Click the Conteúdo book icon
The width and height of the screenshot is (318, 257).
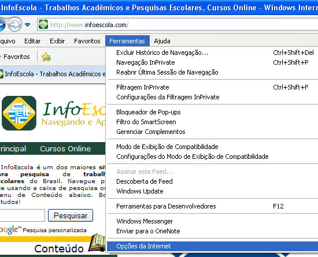coord(97,243)
